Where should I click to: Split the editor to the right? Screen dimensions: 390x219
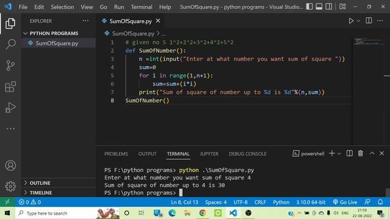(369, 21)
